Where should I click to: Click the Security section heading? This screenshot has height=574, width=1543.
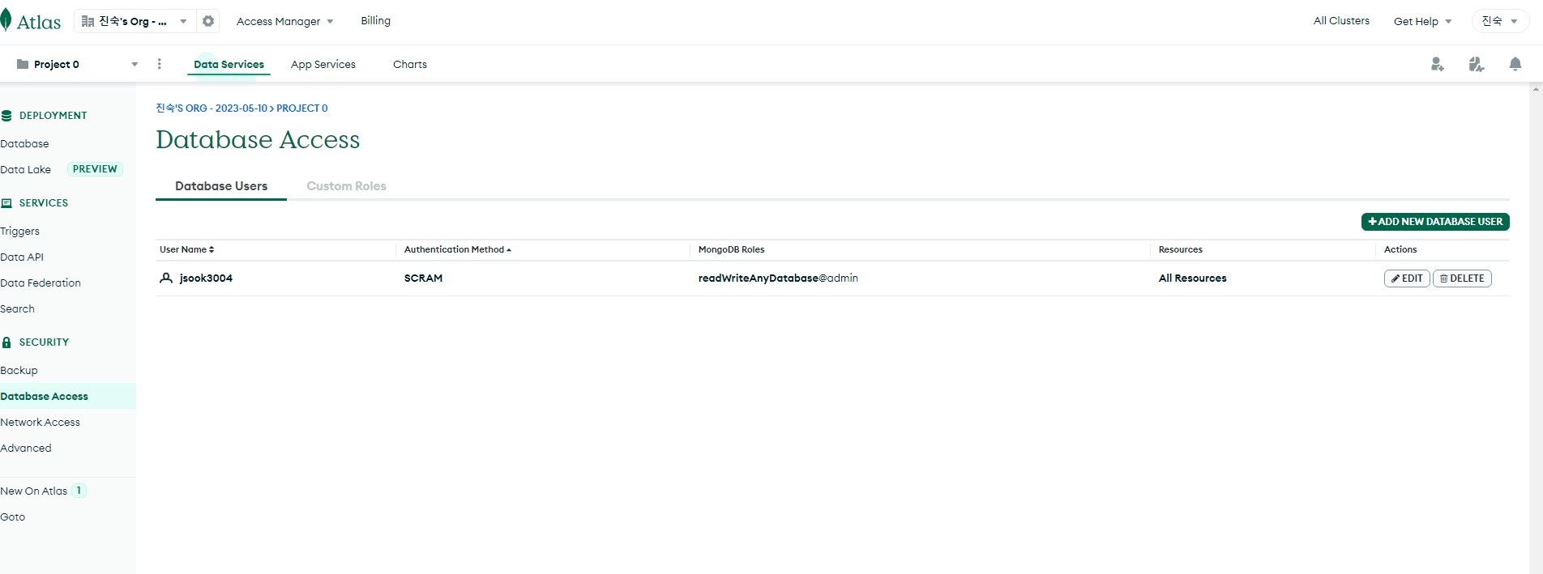44,342
